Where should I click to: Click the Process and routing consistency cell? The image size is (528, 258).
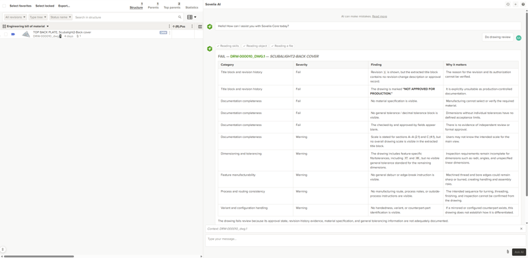[255, 196]
